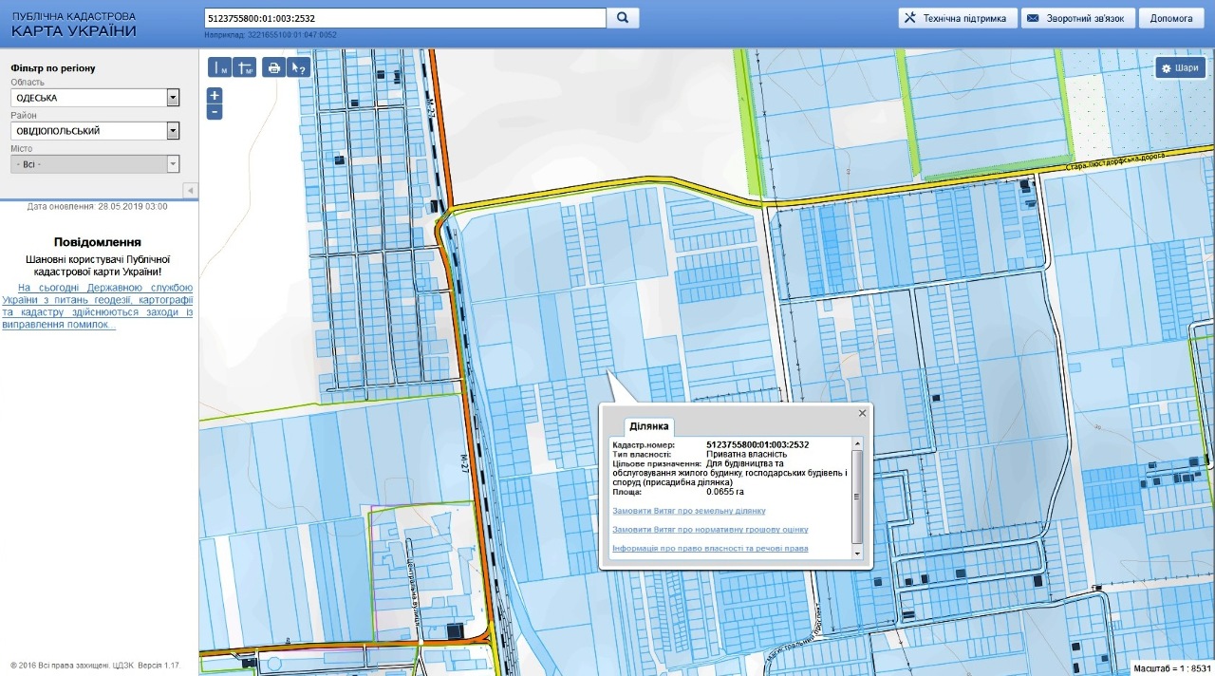Click the Приватна власність ownership value
This screenshot has width=1215, height=676.
click(747, 454)
